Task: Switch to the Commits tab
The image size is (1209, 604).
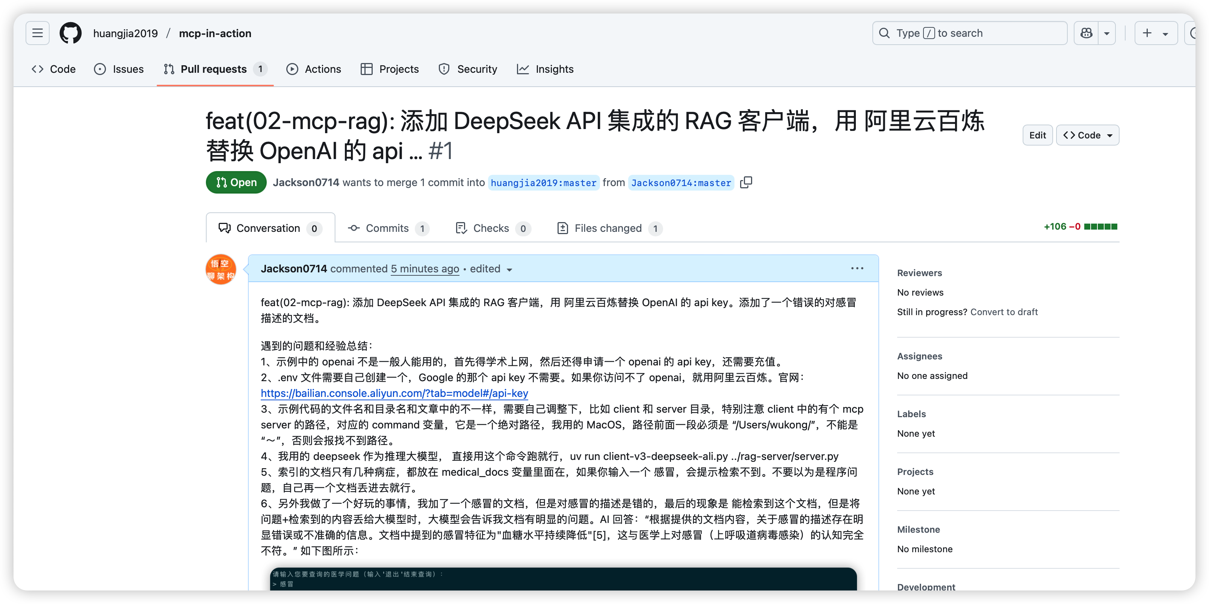Action: click(x=387, y=228)
